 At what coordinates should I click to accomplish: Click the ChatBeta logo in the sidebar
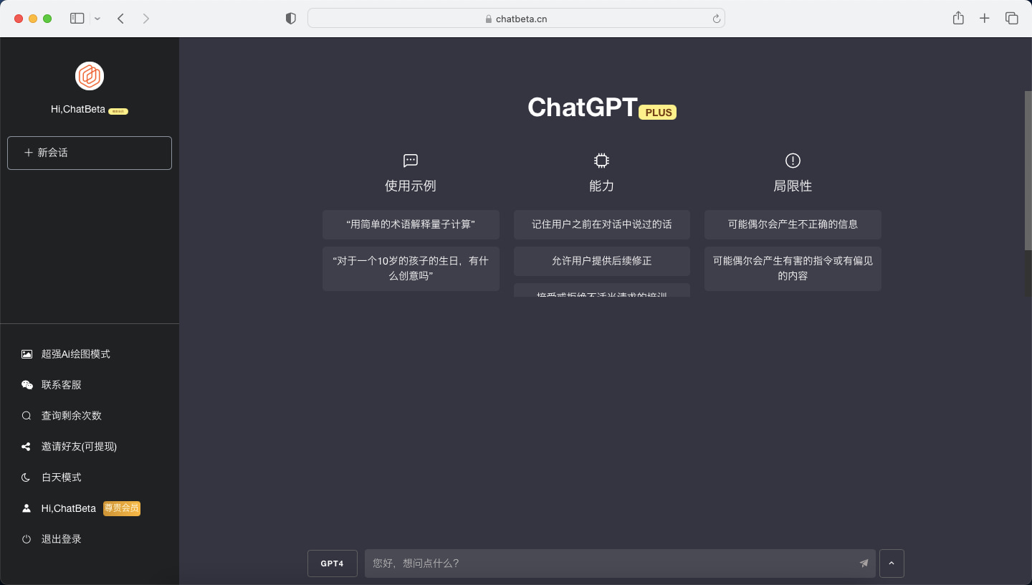click(89, 75)
